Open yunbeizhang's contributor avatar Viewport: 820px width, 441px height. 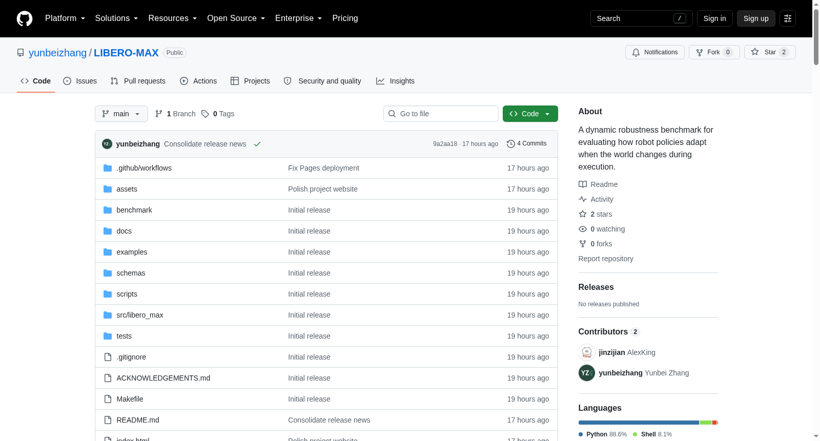click(x=587, y=373)
